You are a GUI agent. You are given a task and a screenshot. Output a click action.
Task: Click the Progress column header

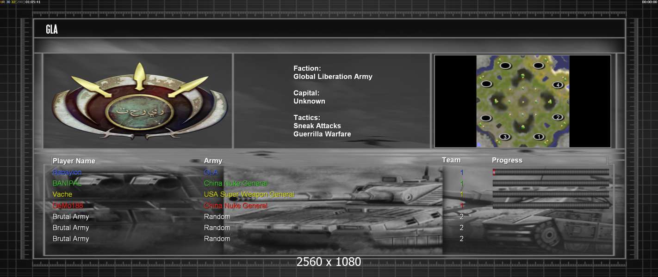507,160
